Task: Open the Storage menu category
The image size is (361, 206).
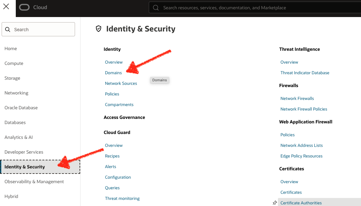Action: (12, 78)
